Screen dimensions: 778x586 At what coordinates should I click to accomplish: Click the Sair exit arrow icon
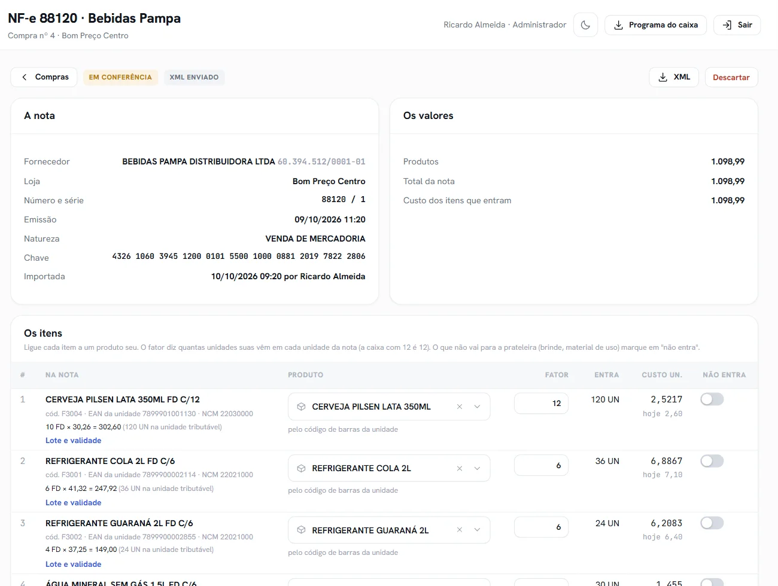tap(727, 25)
